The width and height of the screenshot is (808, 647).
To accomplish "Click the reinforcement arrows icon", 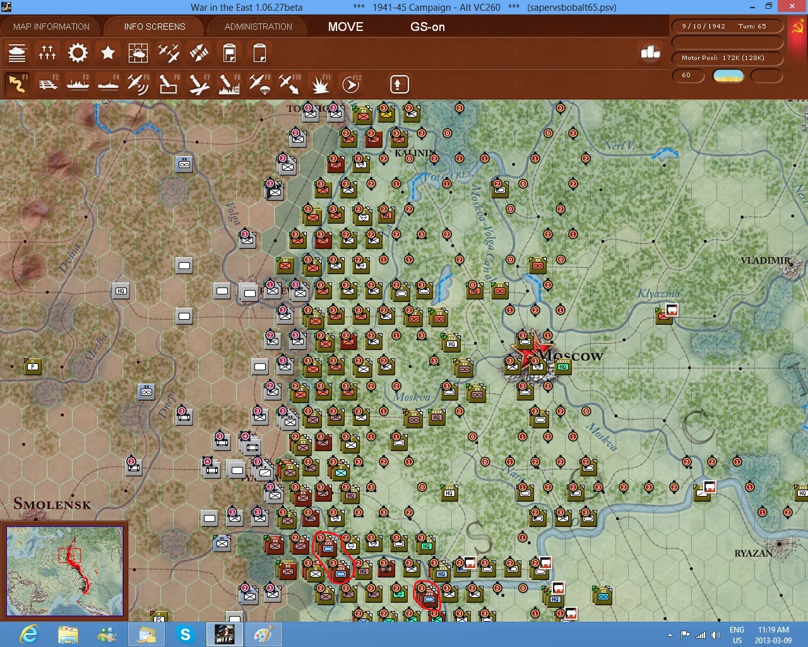I will tap(199, 53).
